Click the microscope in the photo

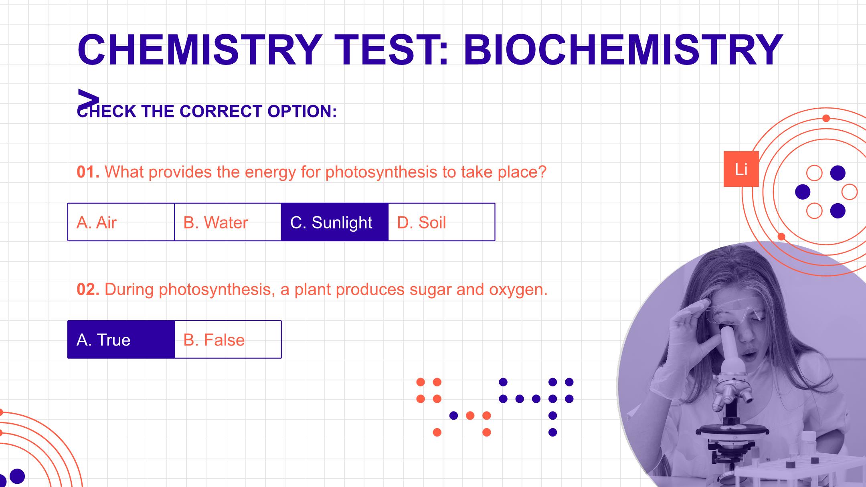coord(732,401)
